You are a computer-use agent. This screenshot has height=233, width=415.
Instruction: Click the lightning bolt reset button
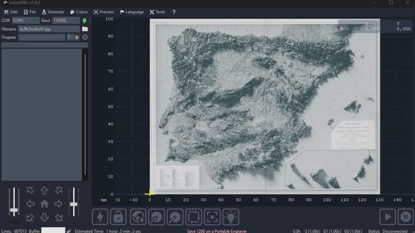(100, 217)
